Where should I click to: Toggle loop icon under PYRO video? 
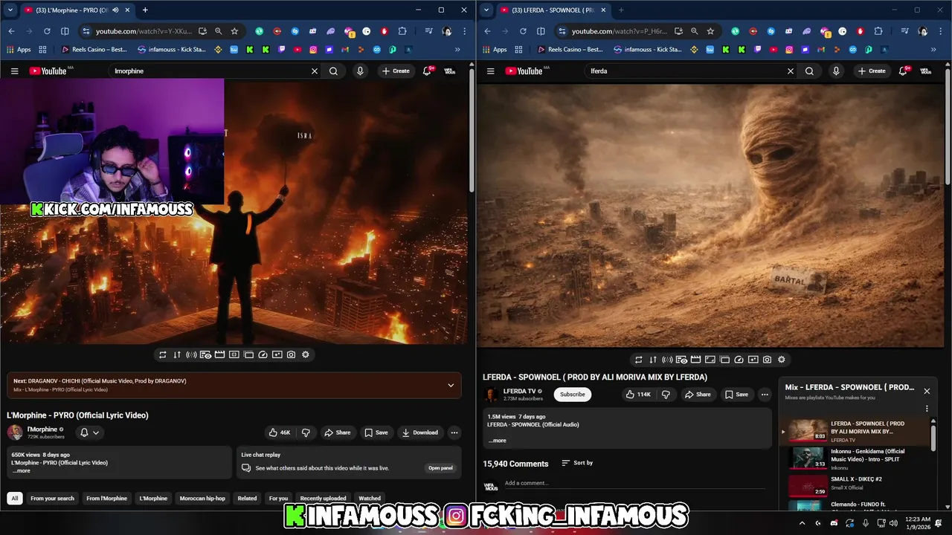163,354
